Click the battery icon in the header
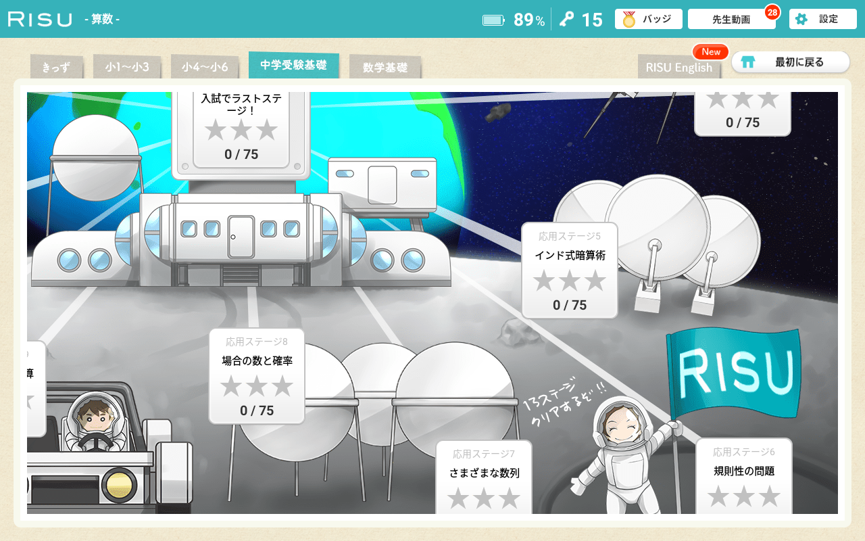The width and height of the screenshot is (865, 541). (x=493, y=20)
